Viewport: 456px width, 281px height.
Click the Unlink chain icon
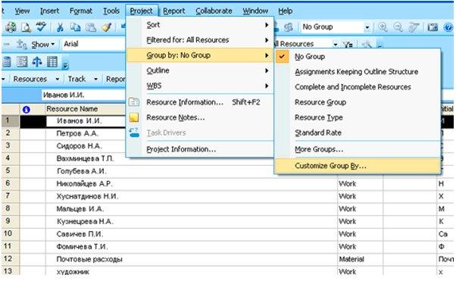[x=288, y=27]
